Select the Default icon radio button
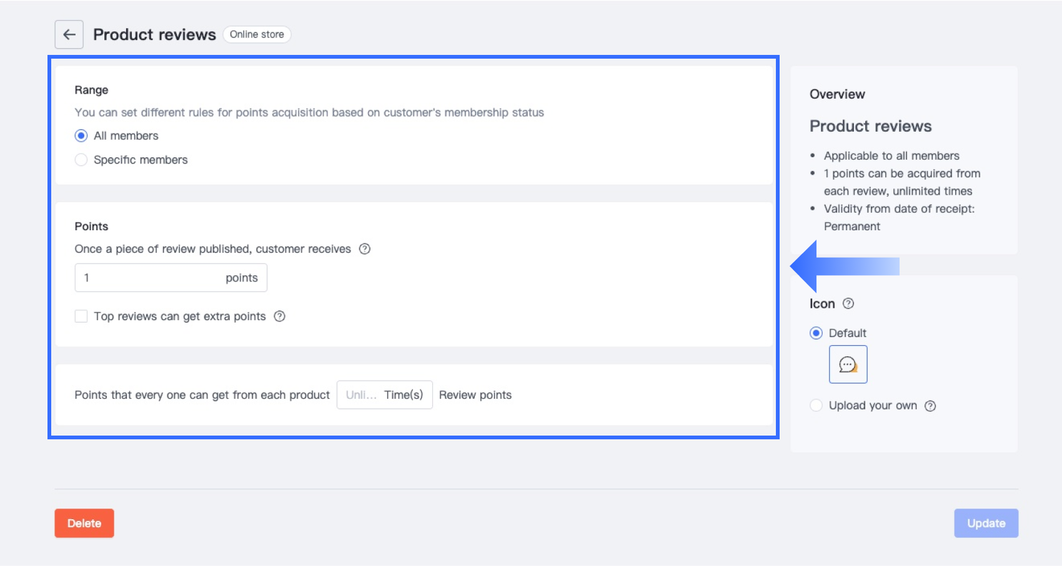The height and width of the screenshot is (566, 1062). click(816, 333)
